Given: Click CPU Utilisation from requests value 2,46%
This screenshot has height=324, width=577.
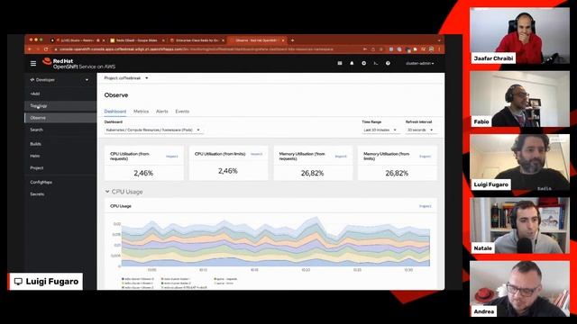Looking at the screenshot, I should coord(143,173).
